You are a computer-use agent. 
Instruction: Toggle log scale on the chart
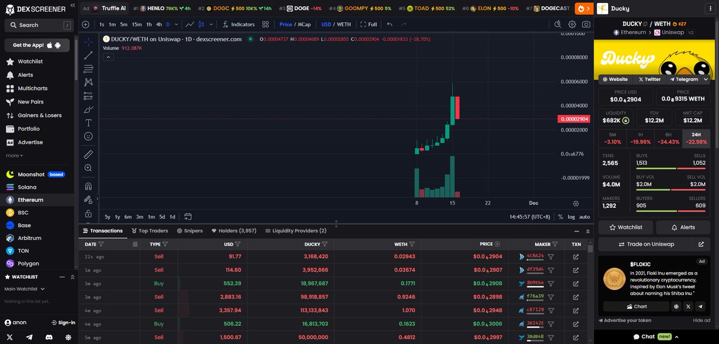pyautogui.click(x=571, y=216)
